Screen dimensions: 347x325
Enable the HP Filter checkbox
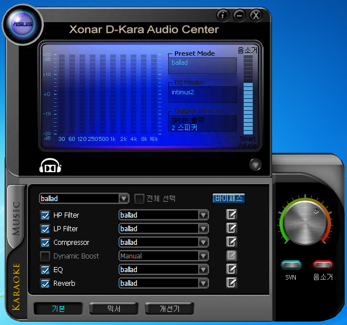coord(45,215)
